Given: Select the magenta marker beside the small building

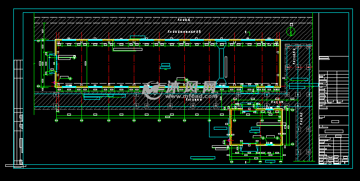Looking at the screenshot, I should tap(229, 140).
